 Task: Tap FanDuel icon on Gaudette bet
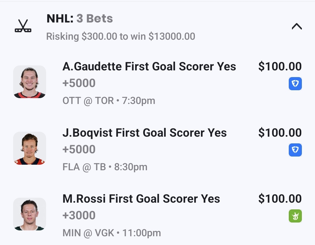pos(295,84)
